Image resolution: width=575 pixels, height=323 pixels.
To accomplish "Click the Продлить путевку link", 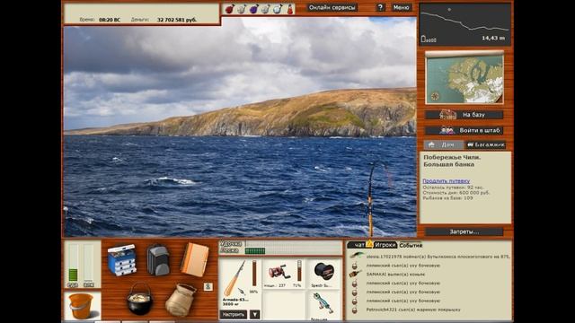I will pos(446,180).
